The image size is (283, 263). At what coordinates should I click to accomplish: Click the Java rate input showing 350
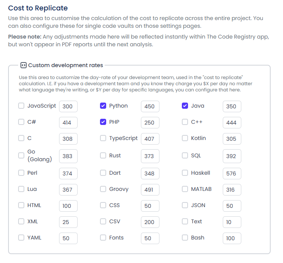(232, 106)
